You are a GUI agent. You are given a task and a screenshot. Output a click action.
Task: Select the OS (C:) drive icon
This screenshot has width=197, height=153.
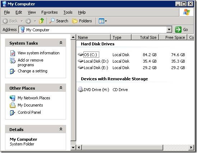coord(81,54)
